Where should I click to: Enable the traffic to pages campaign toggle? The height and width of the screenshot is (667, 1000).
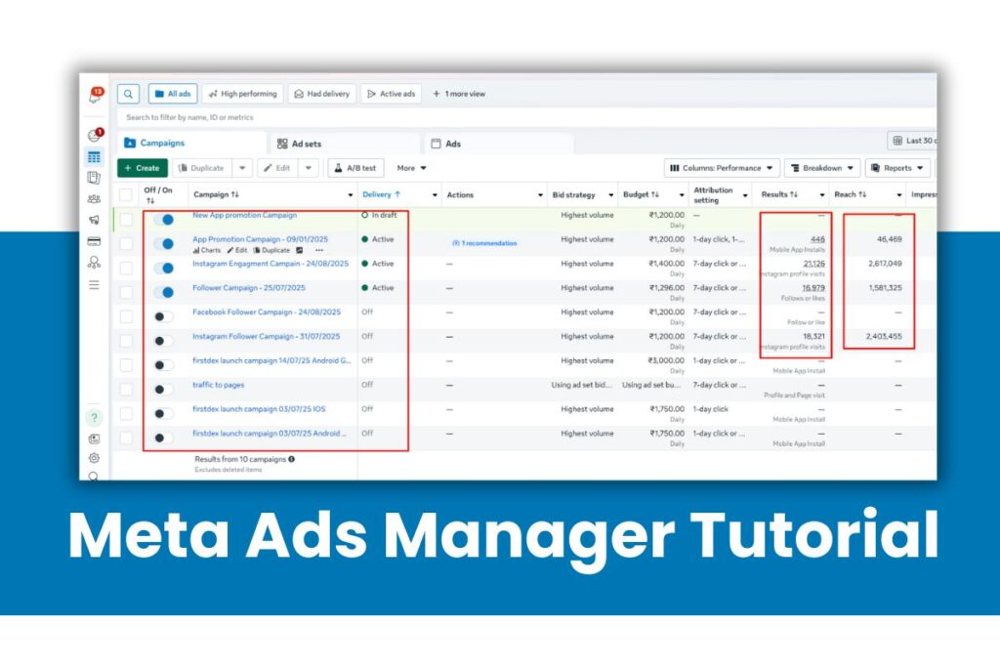coord(163,389)
